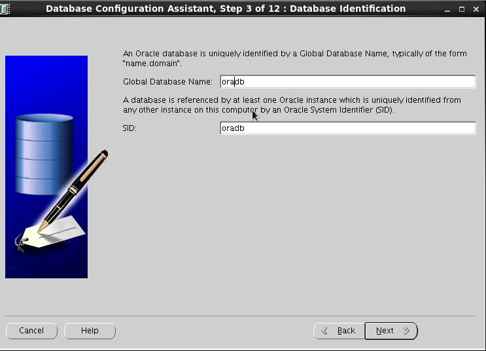
Task: Click the Global Database Name input field
Action: (x=348, y=82)
